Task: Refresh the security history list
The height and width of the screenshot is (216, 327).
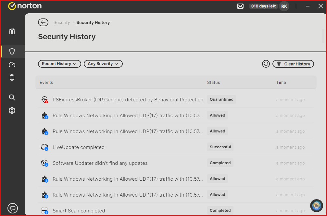Action: coord(266,64)
